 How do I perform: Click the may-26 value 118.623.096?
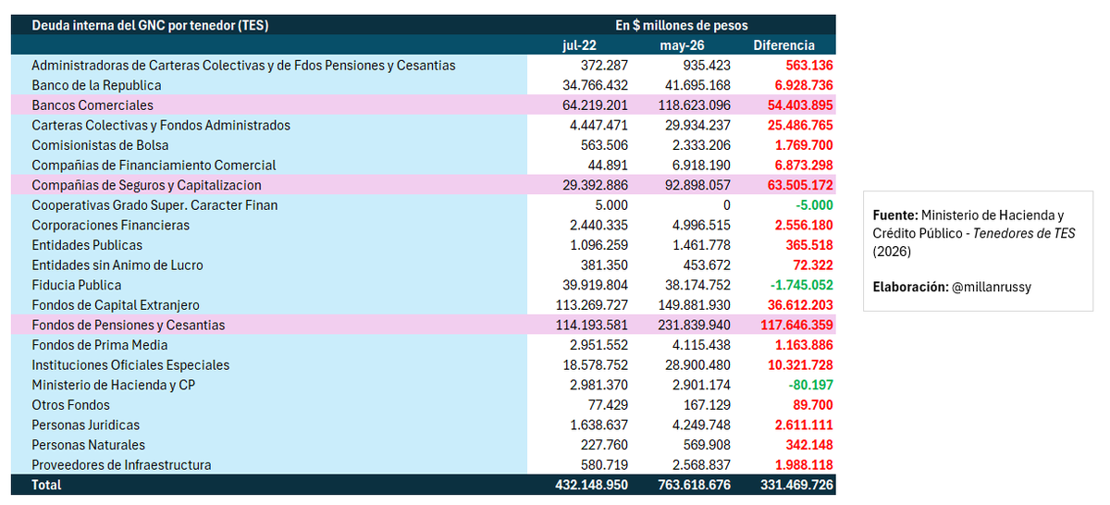[694, 105]
